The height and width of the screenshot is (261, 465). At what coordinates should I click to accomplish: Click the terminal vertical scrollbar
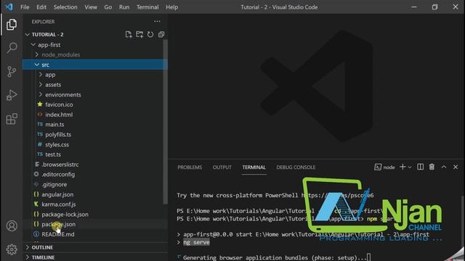coord(463,228)
